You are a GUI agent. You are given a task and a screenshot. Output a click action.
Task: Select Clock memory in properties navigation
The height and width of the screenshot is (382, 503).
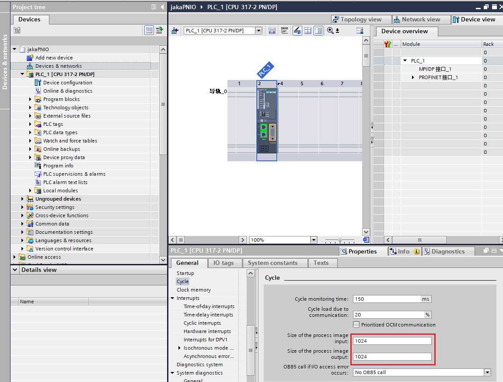coord(193,290)
